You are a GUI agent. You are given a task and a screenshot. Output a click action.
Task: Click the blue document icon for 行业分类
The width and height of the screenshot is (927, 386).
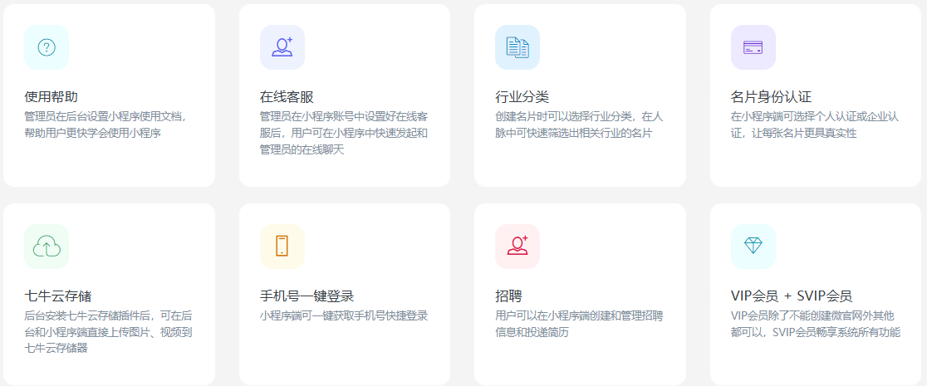[x=517, y=47]
